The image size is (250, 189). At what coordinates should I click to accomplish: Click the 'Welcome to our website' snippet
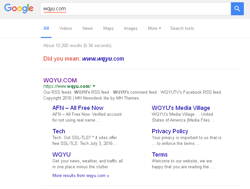pyautogui.click(x=183, y=164)
